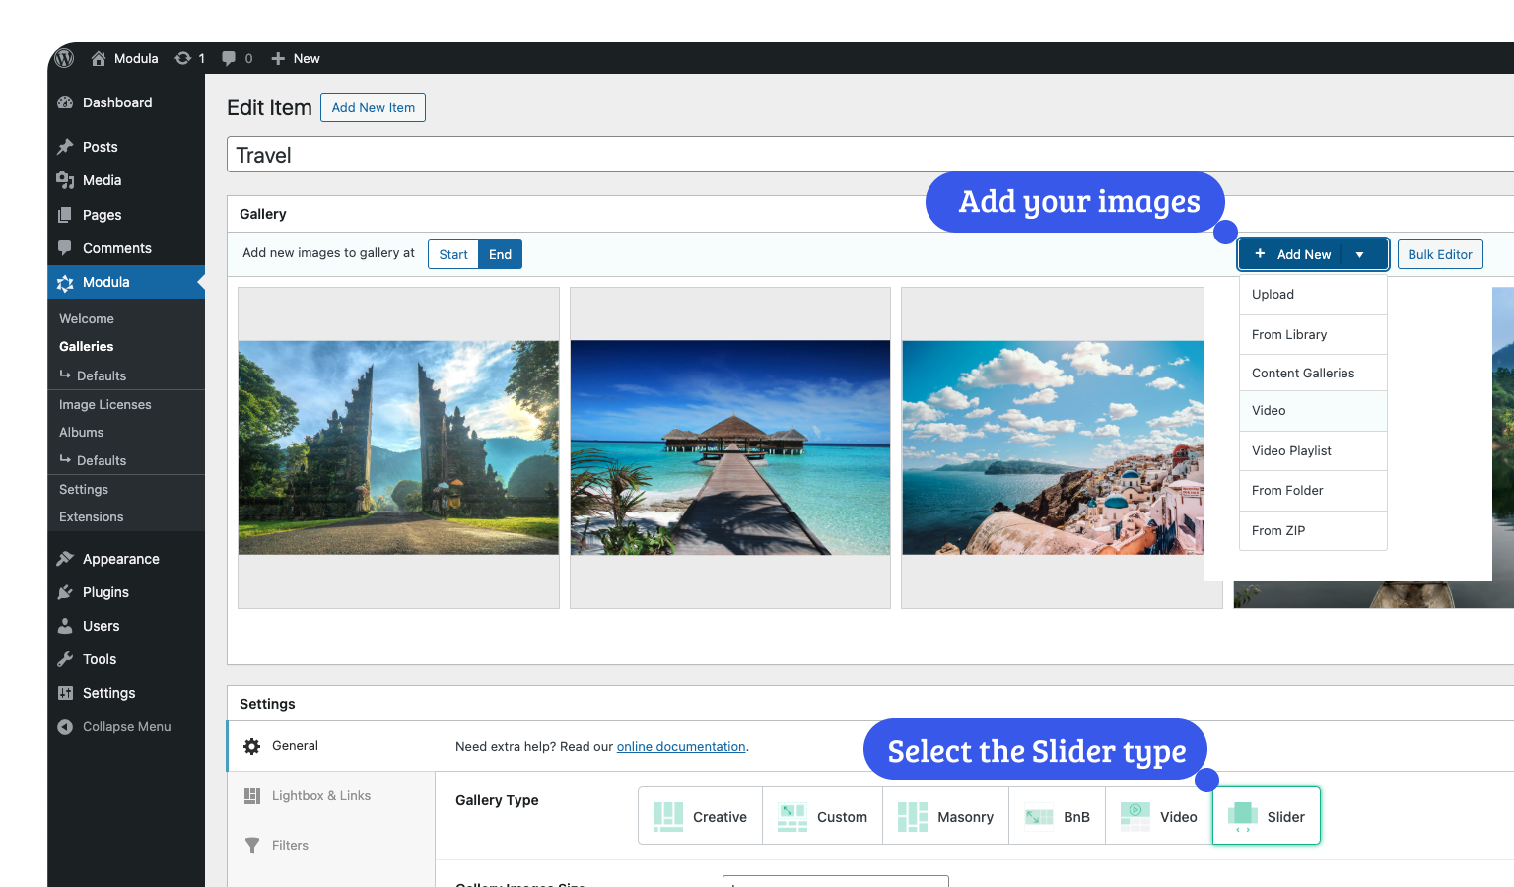Image resolution: width=1514 pixels, height=887 pixels.
Task: Click the WordPress logo icon
Action: click(x=65, y=58)
